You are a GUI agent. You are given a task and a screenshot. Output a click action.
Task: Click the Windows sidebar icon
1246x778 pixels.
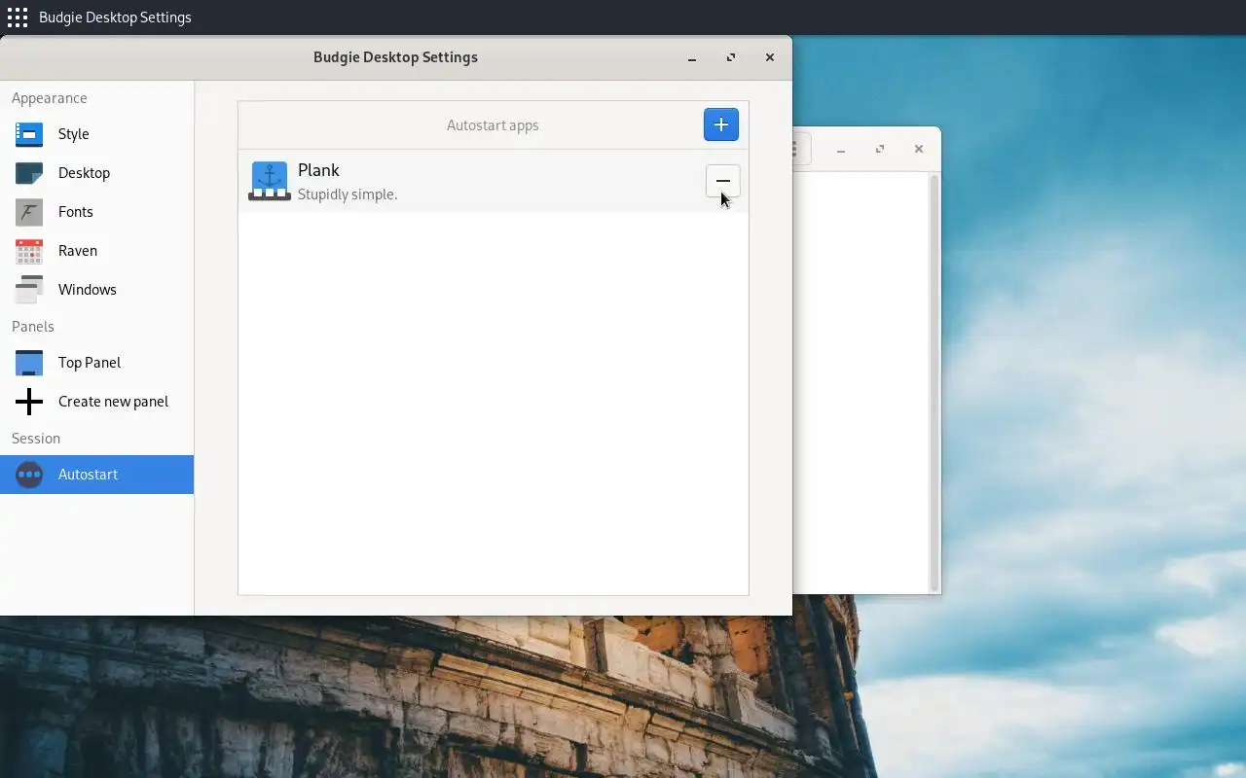point(29,290)
